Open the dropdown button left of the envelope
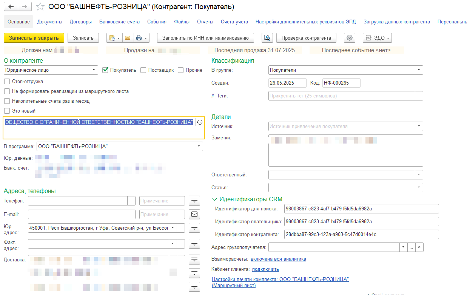 (x=114, y=38)
